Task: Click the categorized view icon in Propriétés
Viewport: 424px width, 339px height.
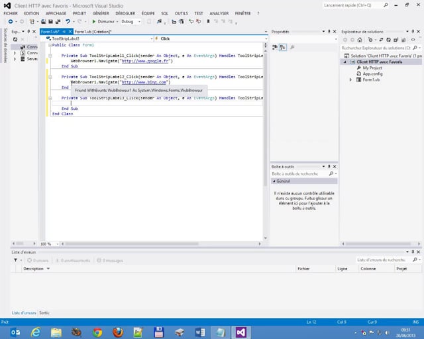Action: pos(275,47)
